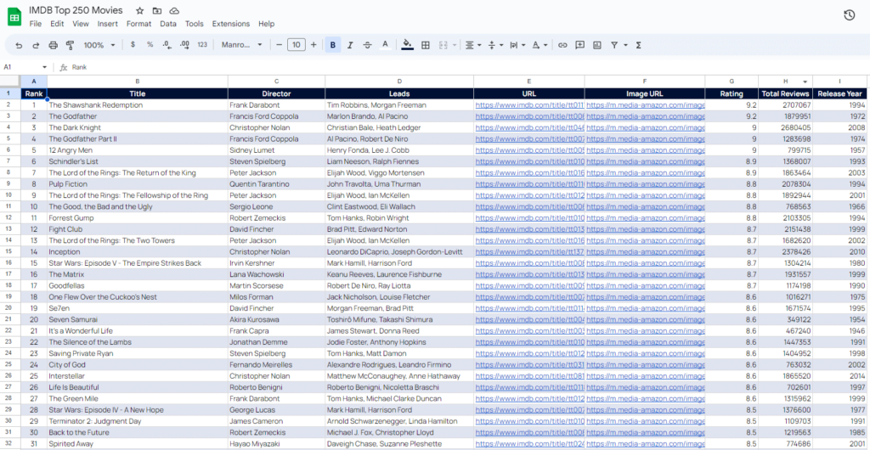Open Fight Club IMDb URL link
Viewport: 870px width, 450px height.
[x=528, y=229]
